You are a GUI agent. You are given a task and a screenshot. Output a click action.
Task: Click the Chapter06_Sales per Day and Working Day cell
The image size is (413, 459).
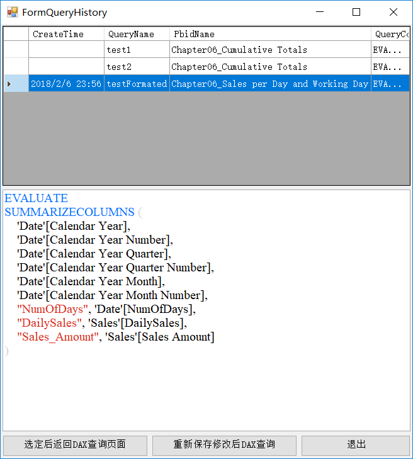tap(271, 84)
